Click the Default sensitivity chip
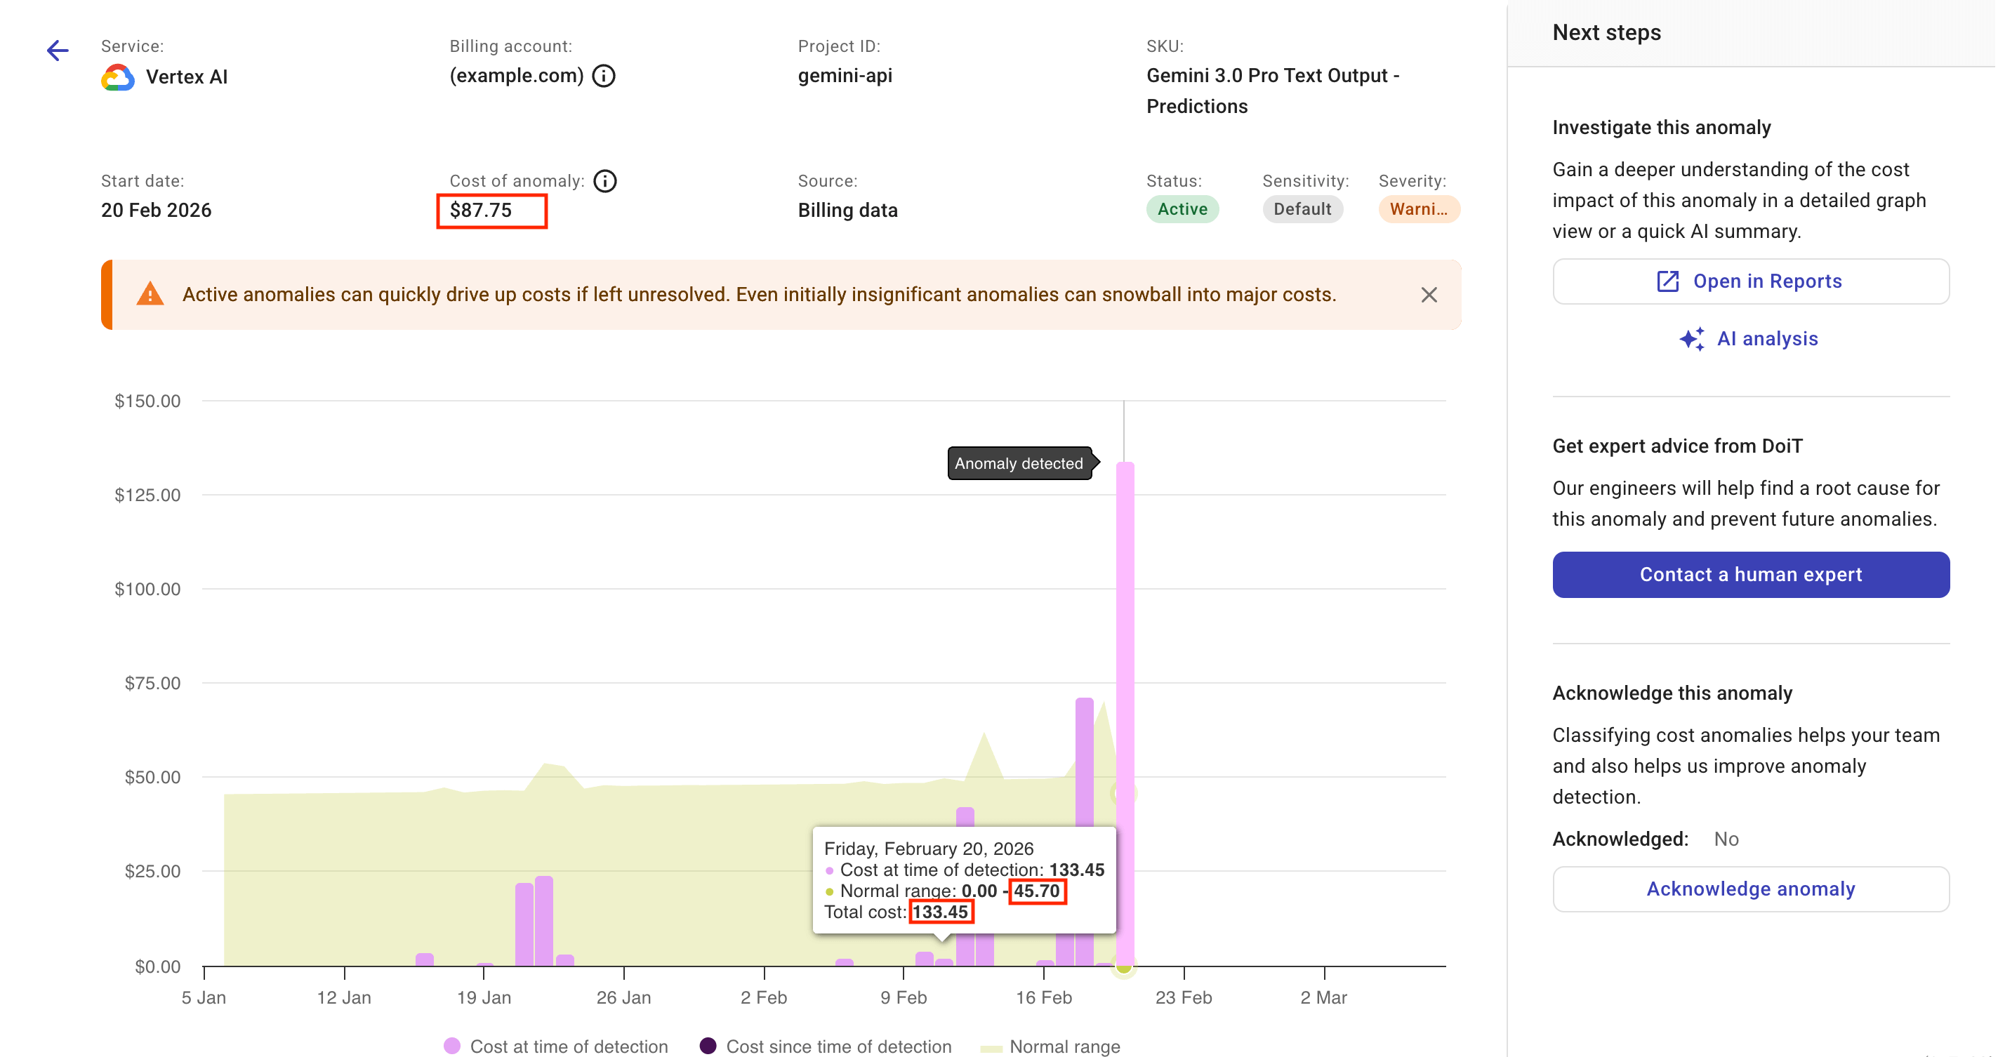Image resolution: width=1998 pixels, height=1057 pixels. click(x=1302, y=209)
